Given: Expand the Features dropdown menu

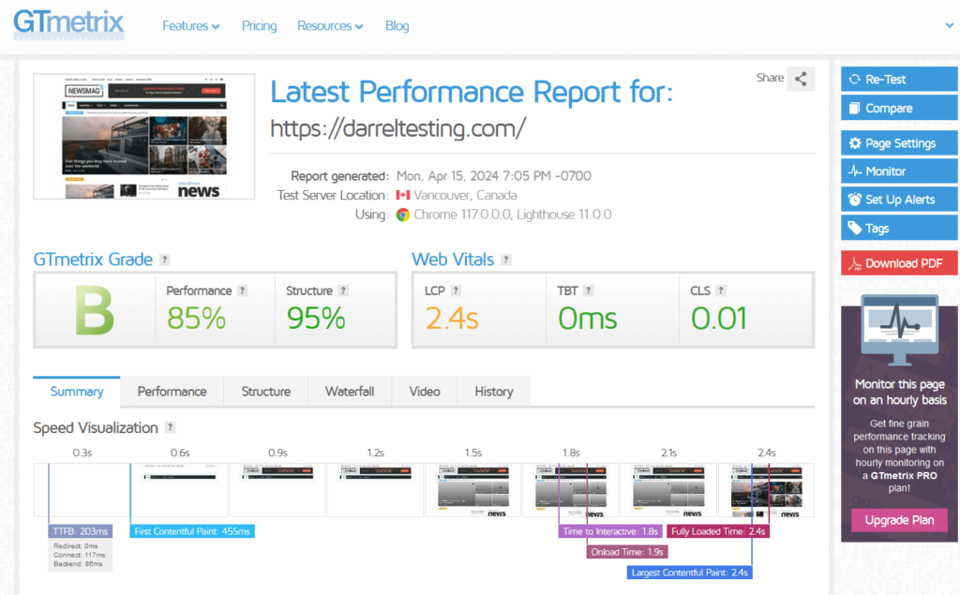Looking at the screenshot, I should point(191,25).
